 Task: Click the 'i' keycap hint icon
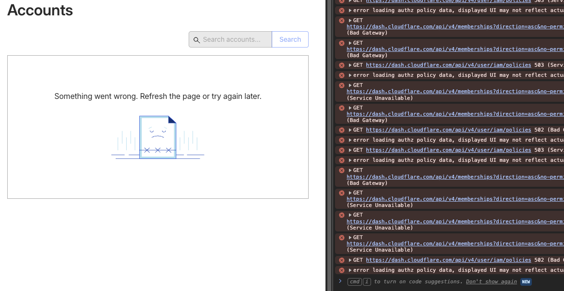tap(366, 282)
